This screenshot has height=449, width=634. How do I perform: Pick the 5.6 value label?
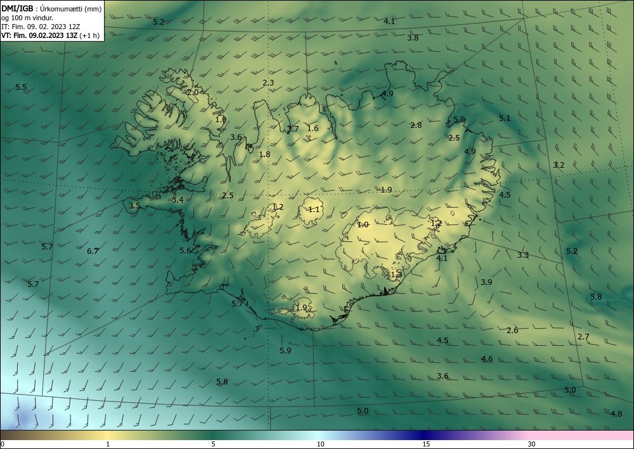click(185, 251)
